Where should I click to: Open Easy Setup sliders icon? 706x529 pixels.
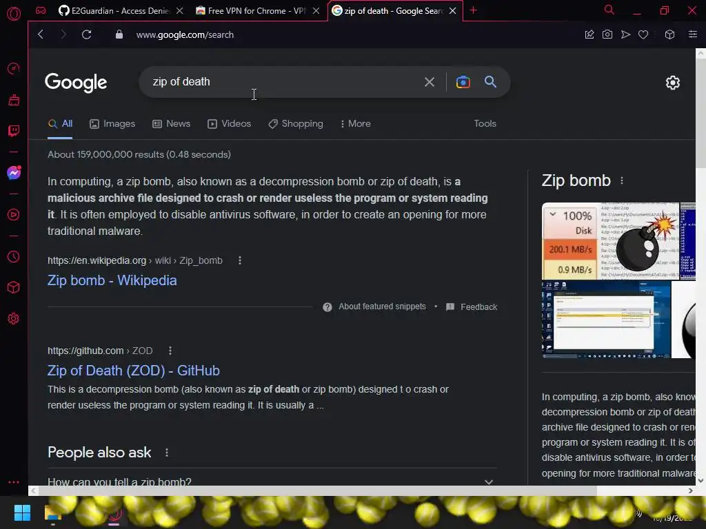pyautogui.click(x=693, y=34)
